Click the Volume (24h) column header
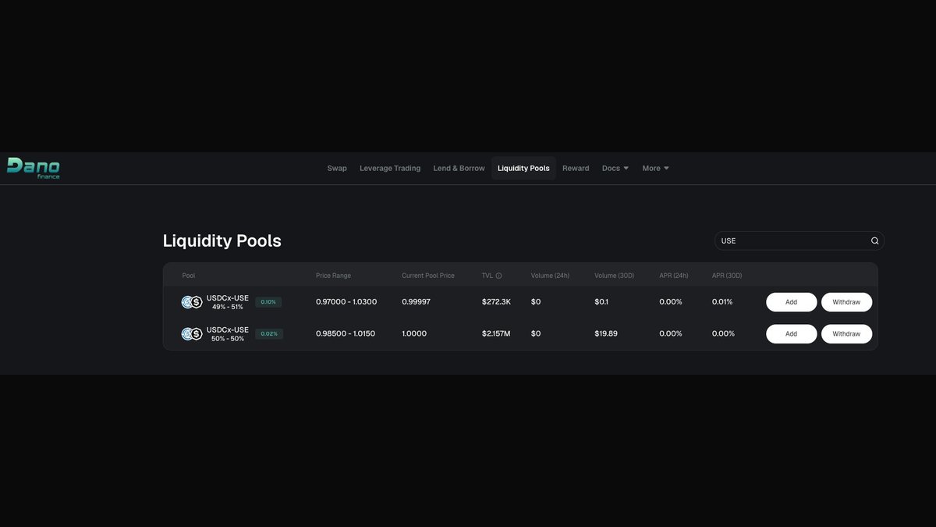Screen dimensions: 936x527 pos(550,276)
